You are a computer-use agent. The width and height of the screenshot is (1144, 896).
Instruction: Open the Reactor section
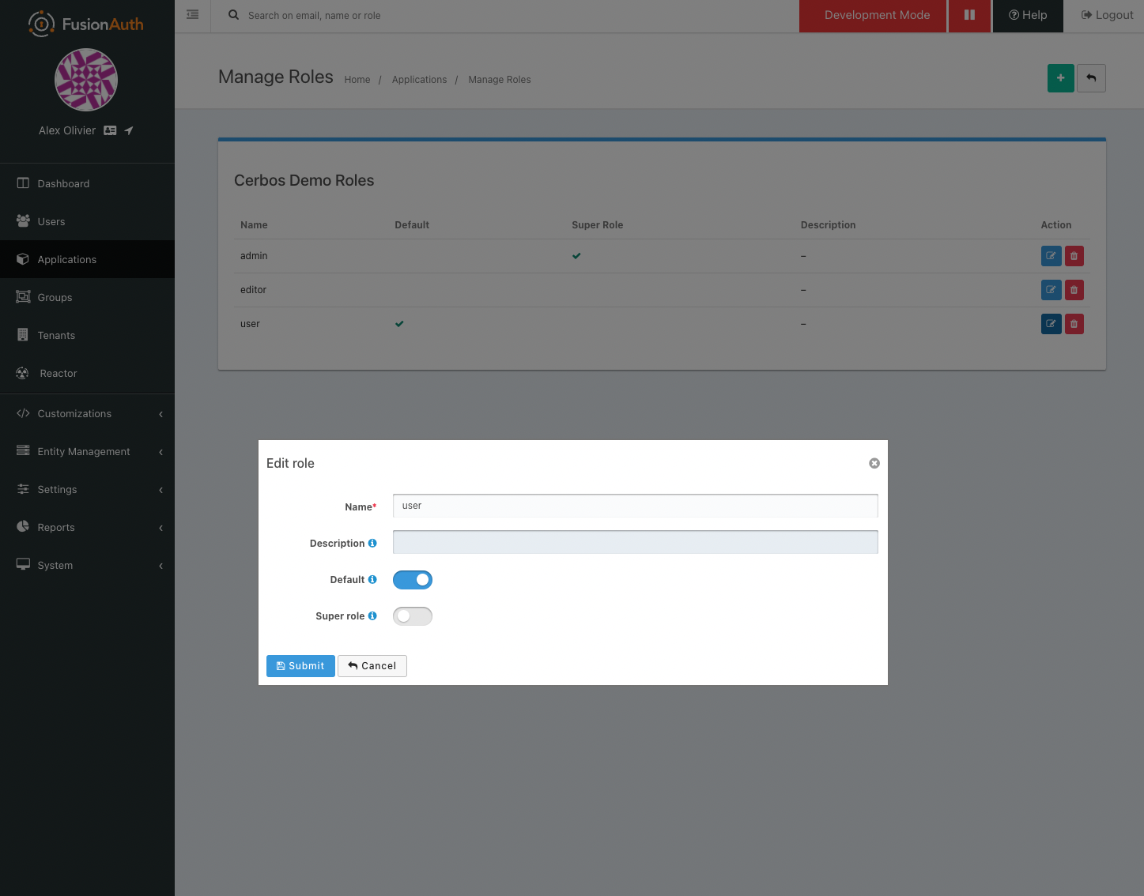(58, 373)
